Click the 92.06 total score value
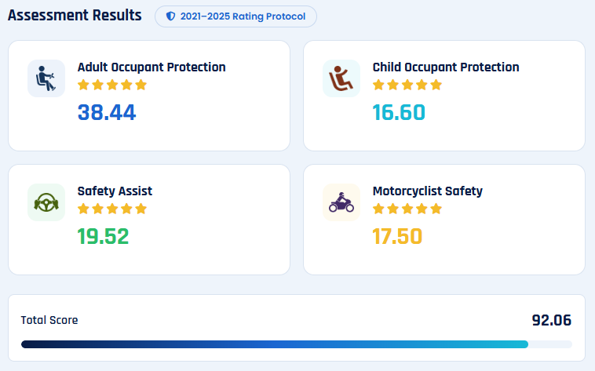The image size is (595, 371). click(551, 320)
